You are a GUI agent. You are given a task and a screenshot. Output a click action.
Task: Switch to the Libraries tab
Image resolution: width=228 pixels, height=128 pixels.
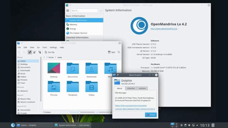pos(131,88)
